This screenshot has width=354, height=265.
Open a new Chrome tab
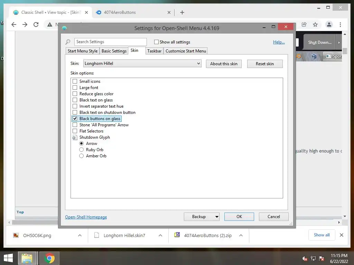click(182, 12)
